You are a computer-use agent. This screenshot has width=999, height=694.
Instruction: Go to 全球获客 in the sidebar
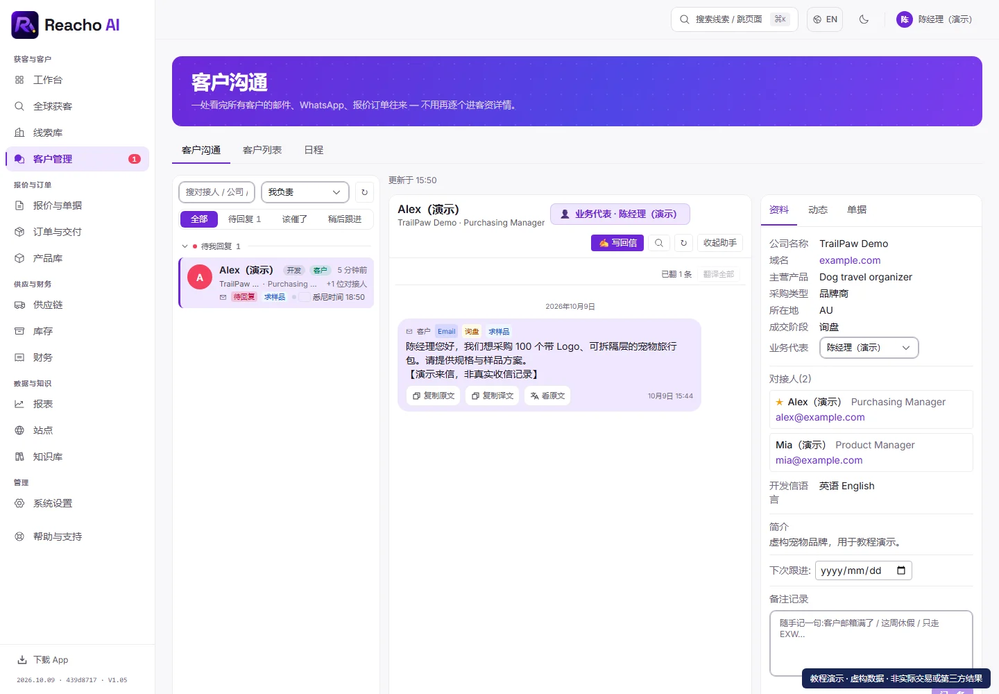click(x=77, y=106)
